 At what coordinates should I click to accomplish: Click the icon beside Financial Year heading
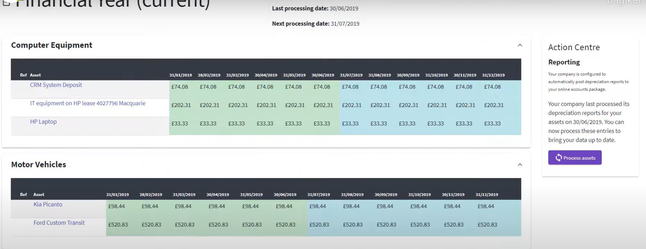pyautogui.click(x=6, y=3)
